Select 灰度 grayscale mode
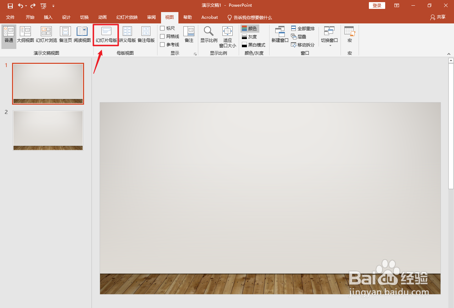Viewport: 454px width, 308px height. pos(249,37)
